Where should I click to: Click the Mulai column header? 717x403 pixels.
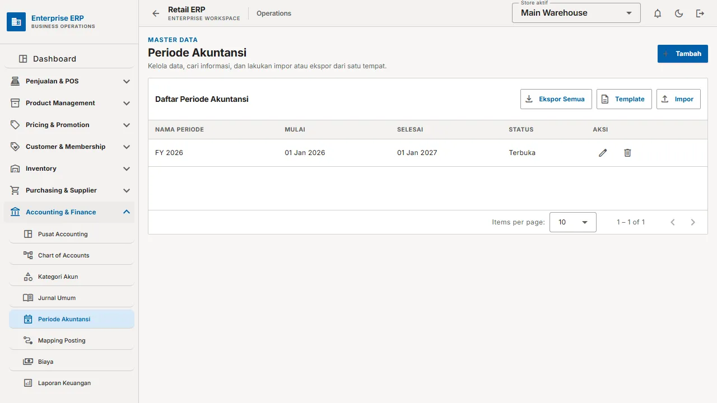click(x=295, y=129)
